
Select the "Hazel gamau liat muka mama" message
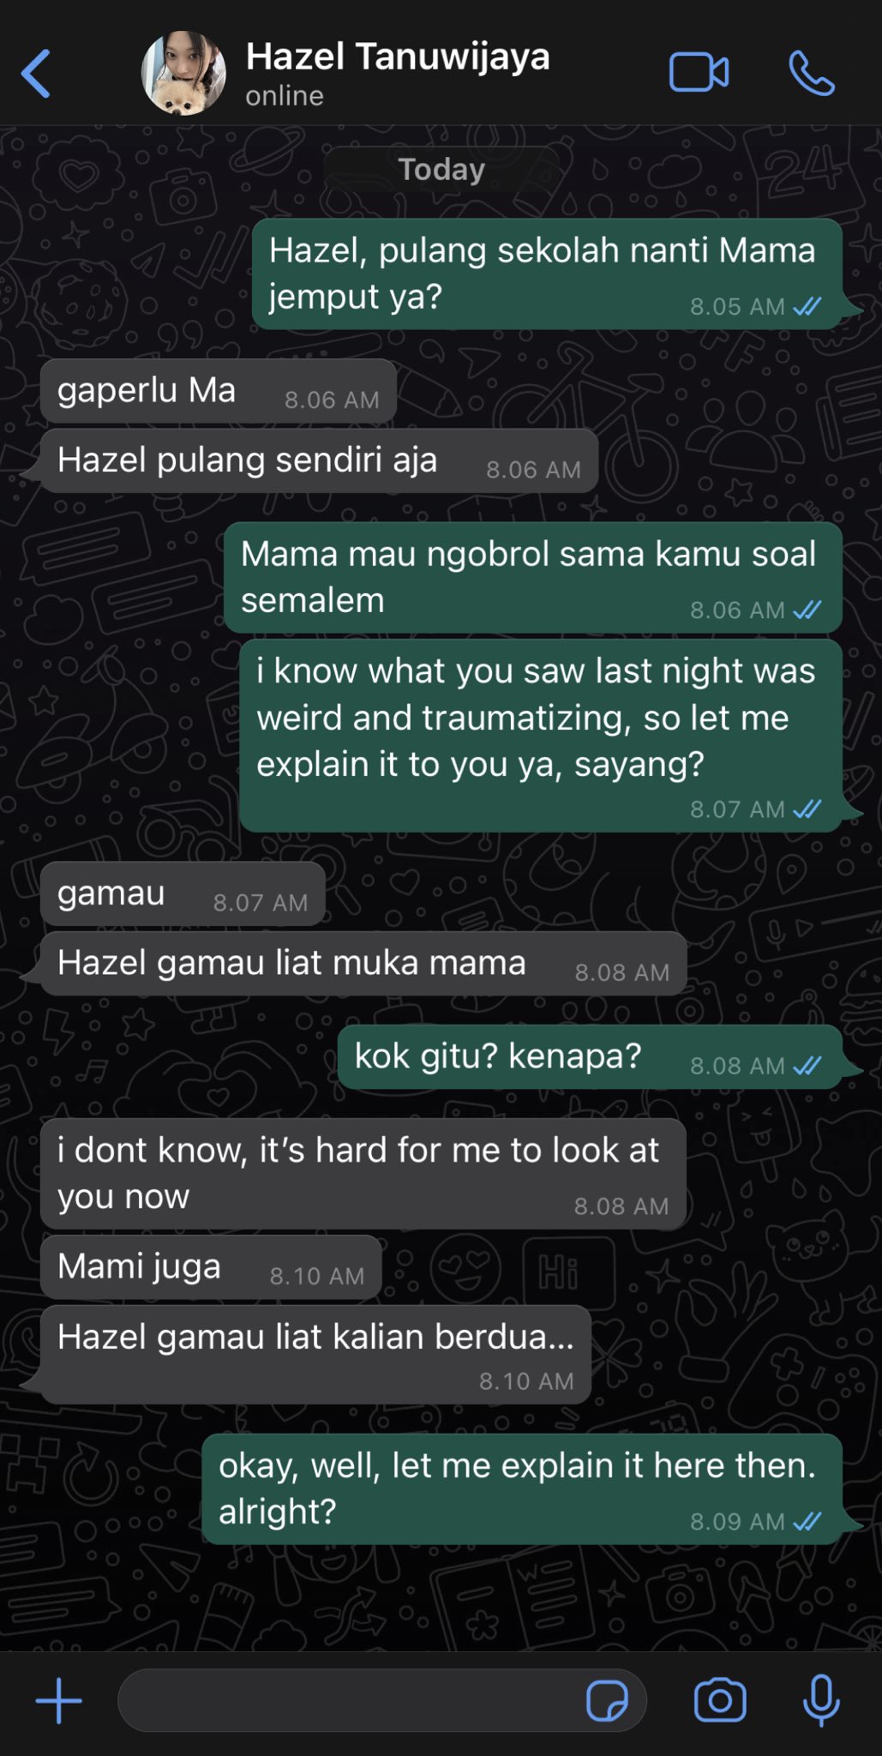coord(363,964)
